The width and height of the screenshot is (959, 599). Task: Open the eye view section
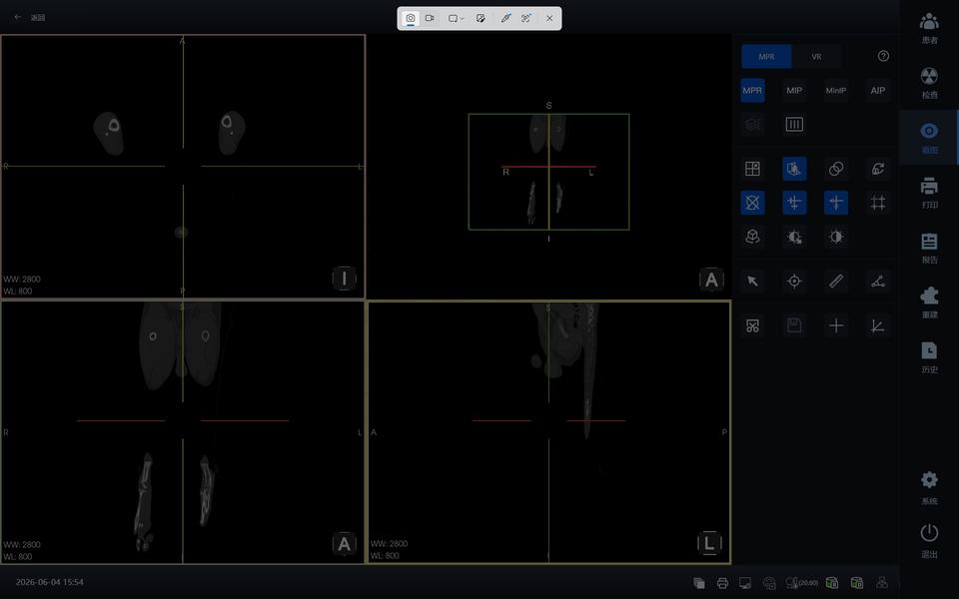pyautogui.click(x=929, y=138)
